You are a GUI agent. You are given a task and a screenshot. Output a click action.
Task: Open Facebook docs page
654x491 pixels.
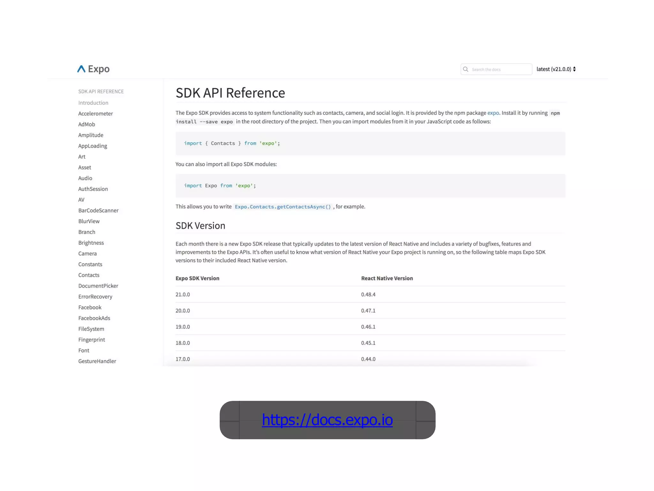tap(90, 307)
